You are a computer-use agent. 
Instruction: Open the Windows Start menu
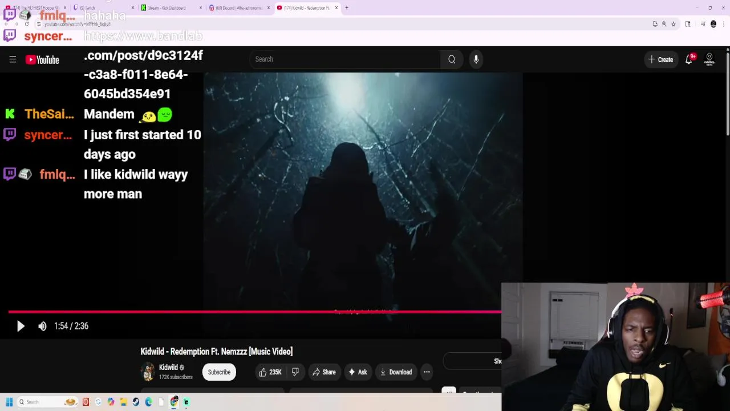[x=9, y=402]
